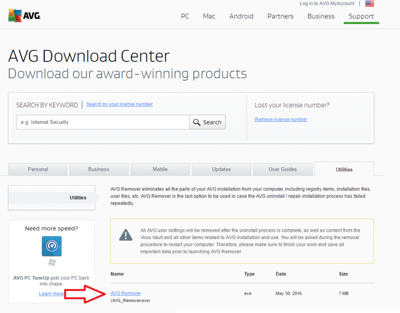Screen dimensions: 400x313
Task: Switch to the Mobile tab
Action: pyautogui.click(x=160, y=169)
